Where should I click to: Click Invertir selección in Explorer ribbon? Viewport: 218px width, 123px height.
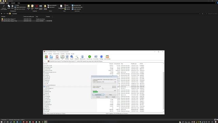tap(76, 9)
